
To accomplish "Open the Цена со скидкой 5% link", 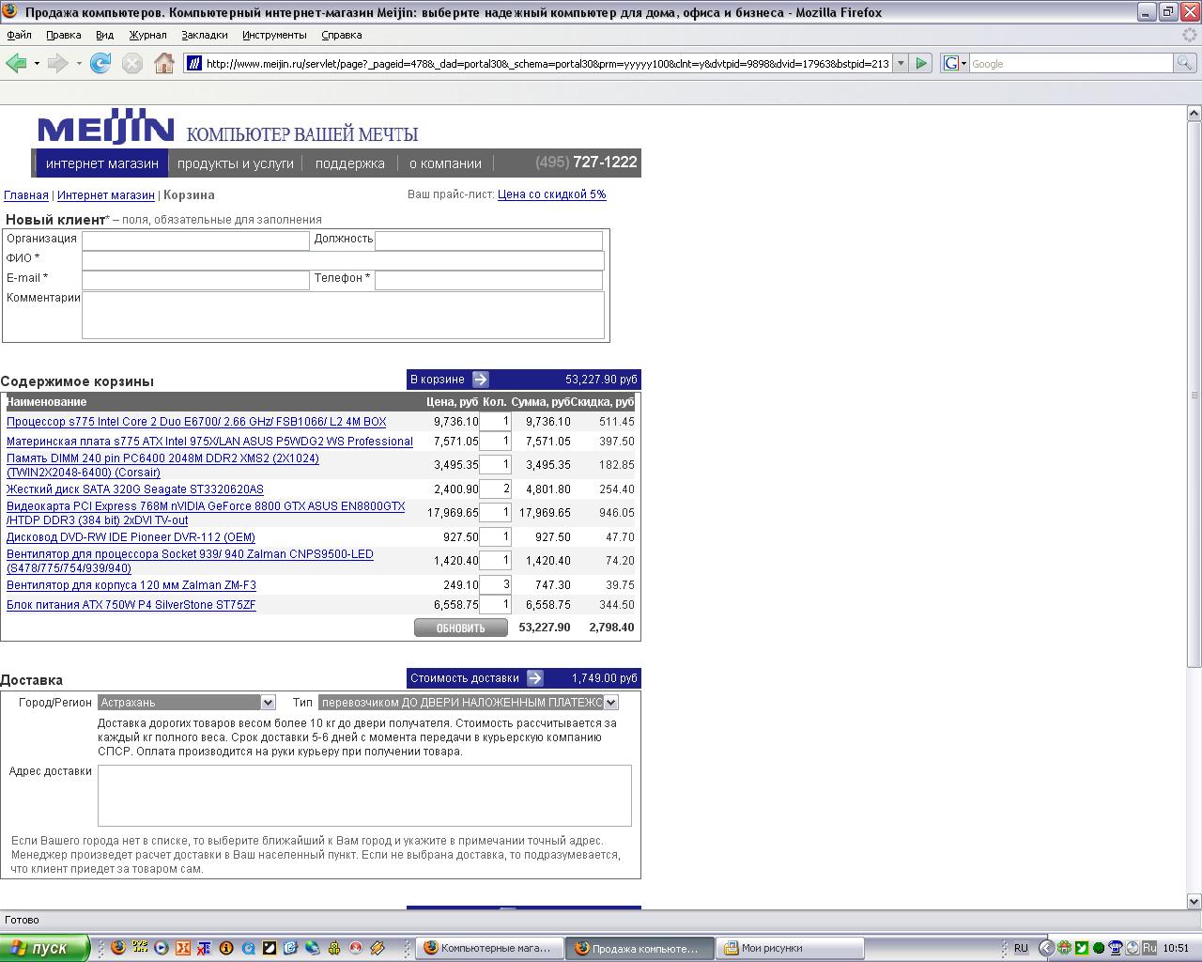I will click(x=552, y=194).
